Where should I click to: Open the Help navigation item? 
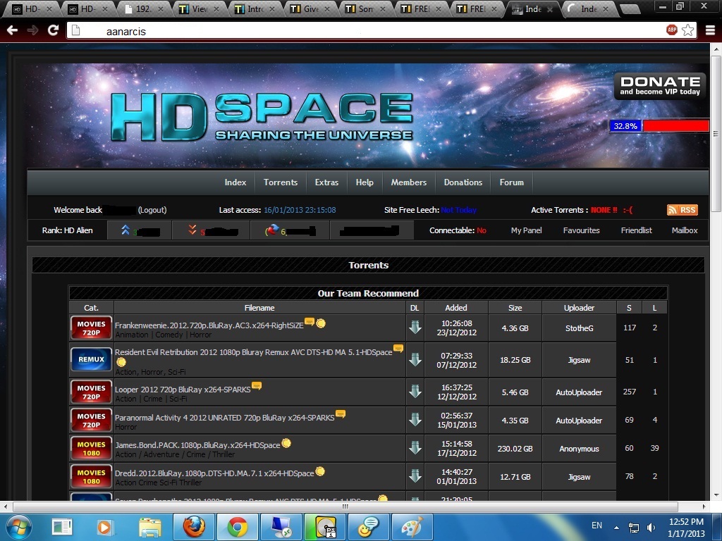tap(365, 182)
